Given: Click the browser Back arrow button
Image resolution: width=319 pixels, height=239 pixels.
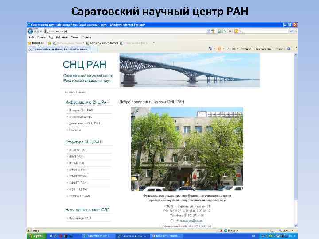Looking at the screenshot, I should 30,31.
